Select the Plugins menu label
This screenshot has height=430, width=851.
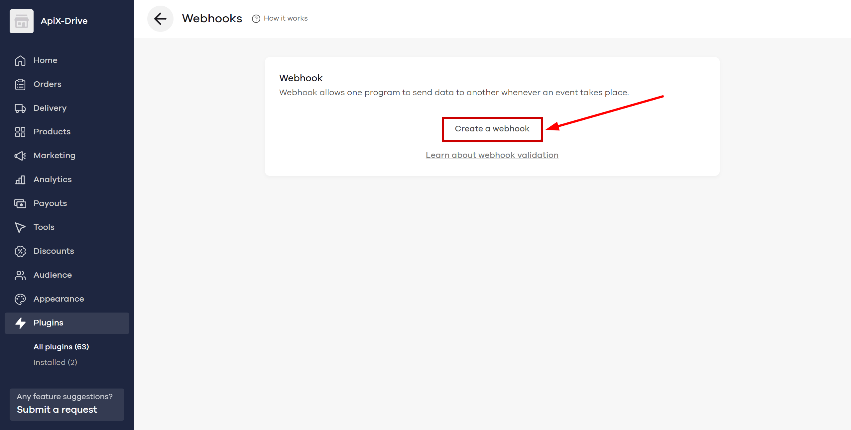[x=48, y=323]
